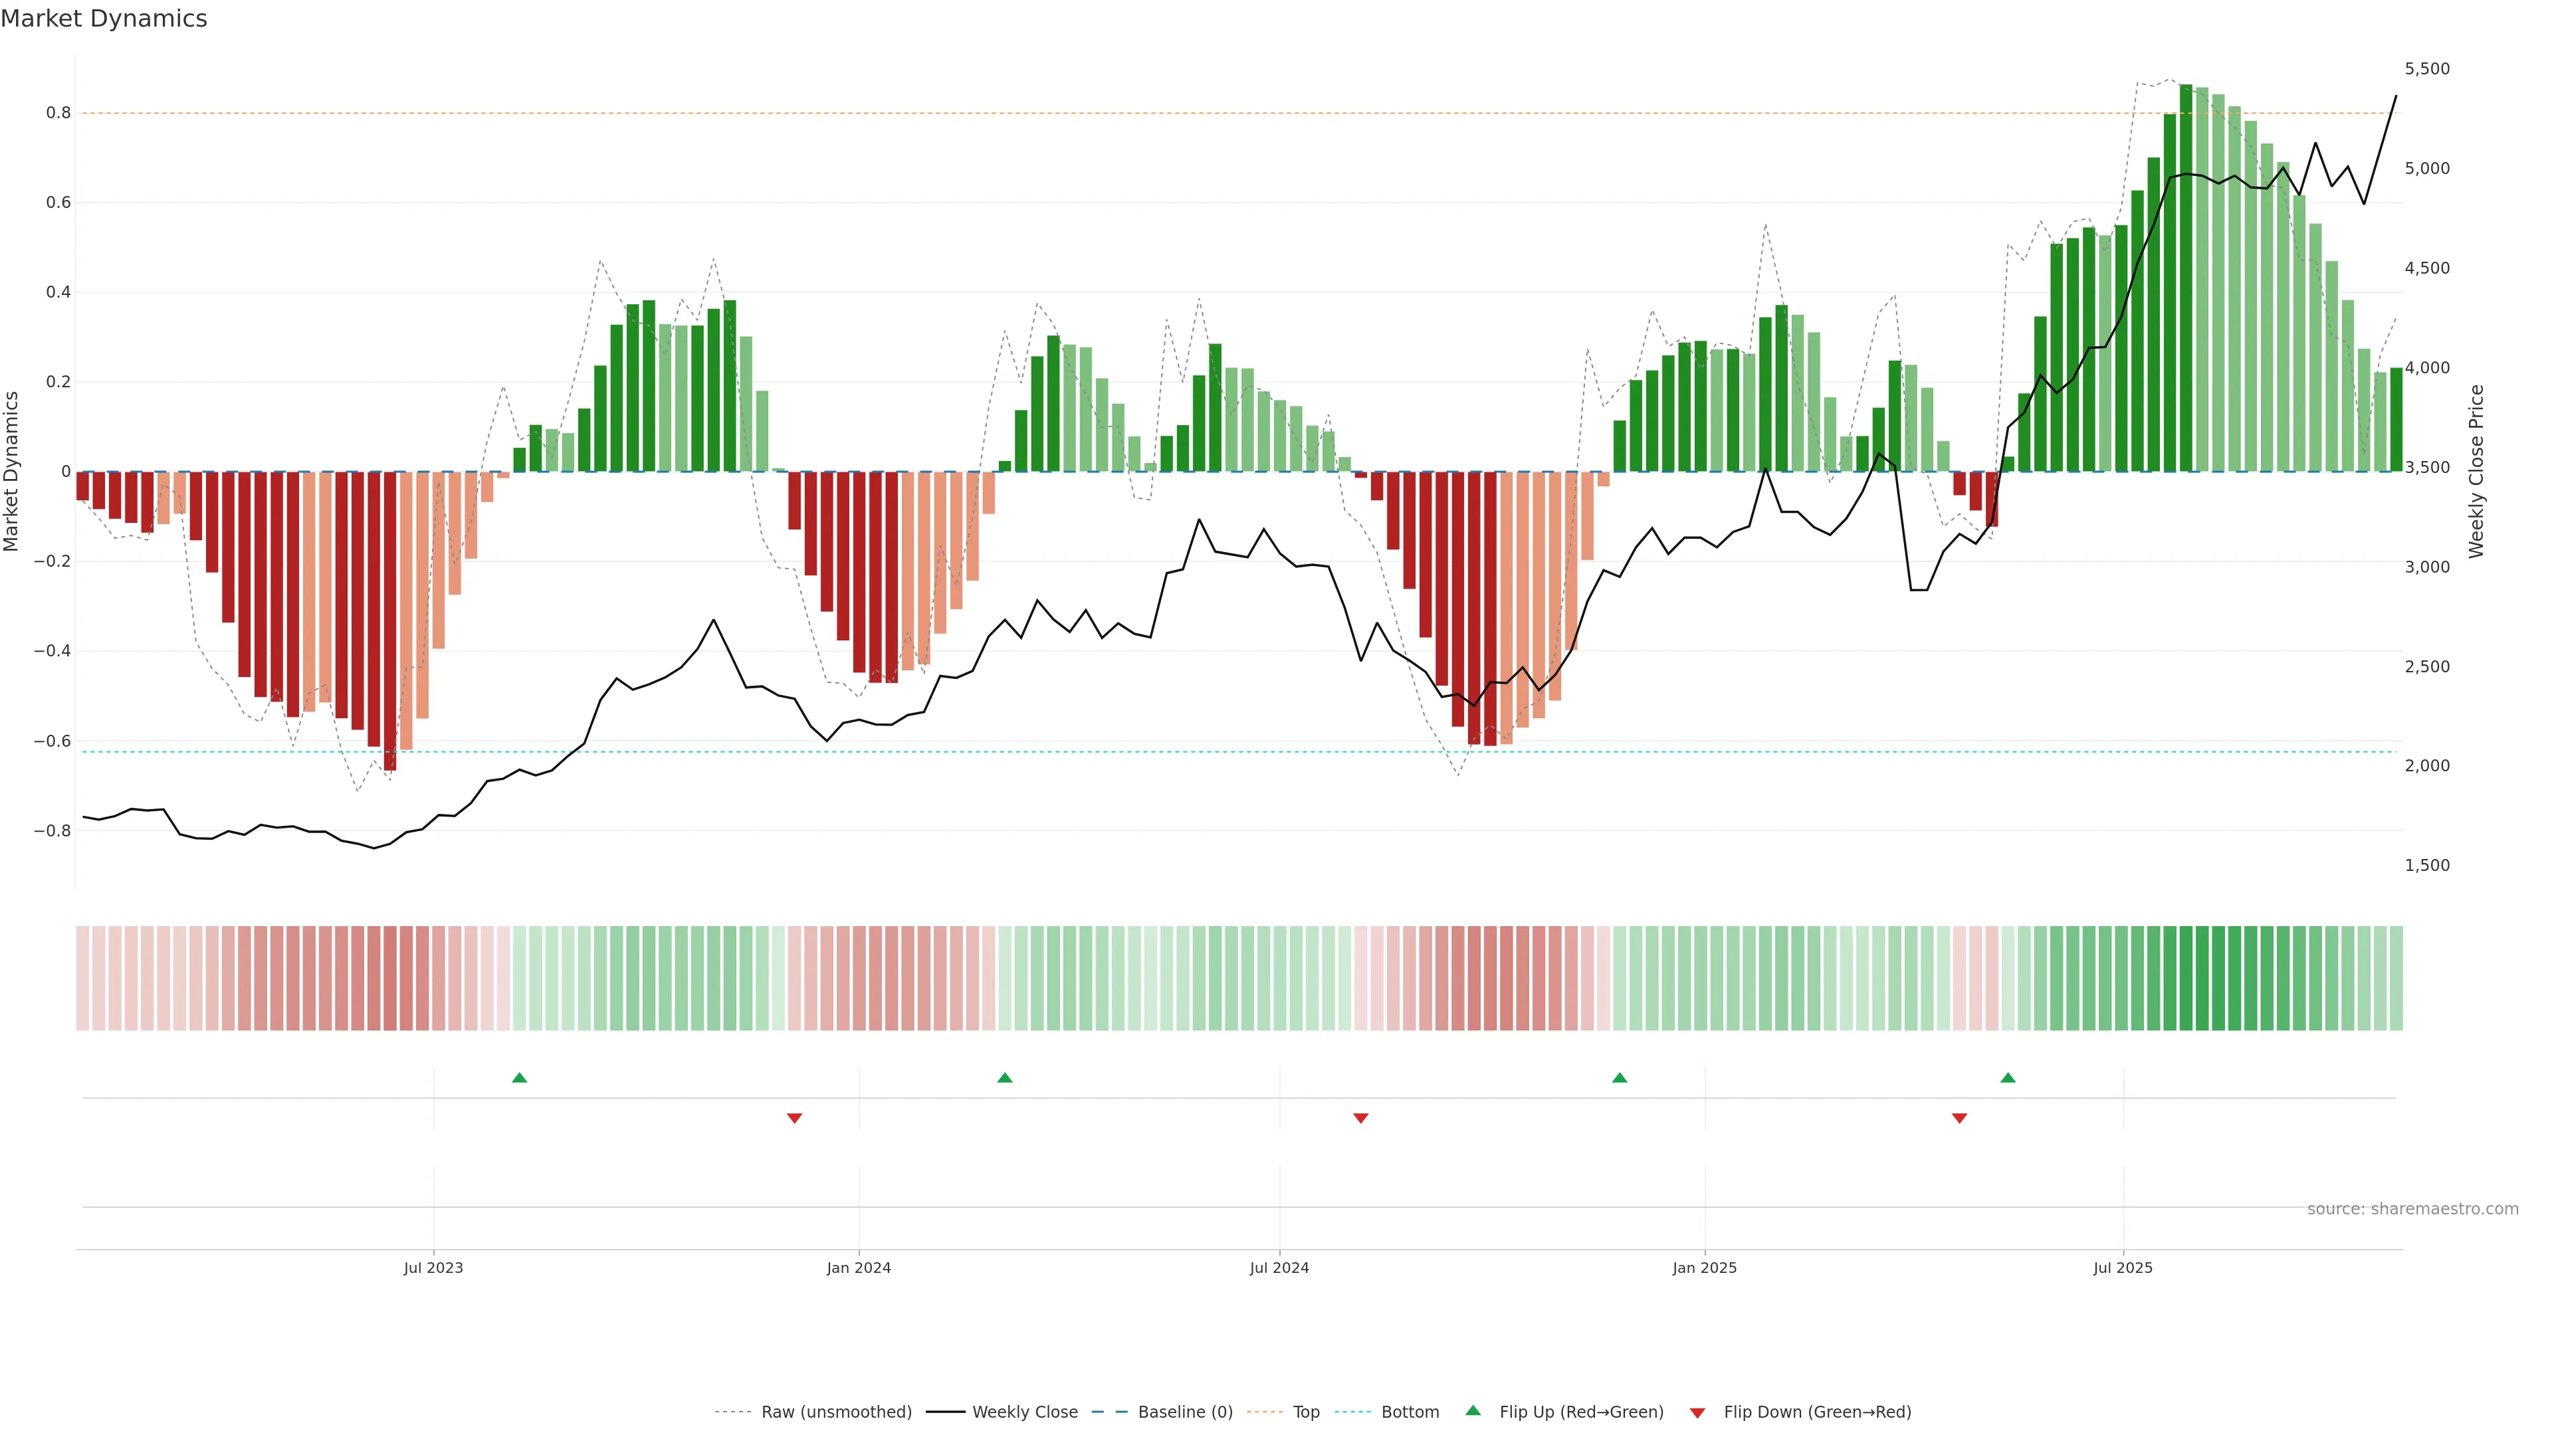Click the red flip-down marker after Jul 2024

click(1360, 1118)
